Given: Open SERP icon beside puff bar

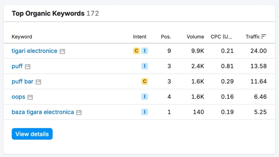Looking at the screenshot, I should pos(38,82).
